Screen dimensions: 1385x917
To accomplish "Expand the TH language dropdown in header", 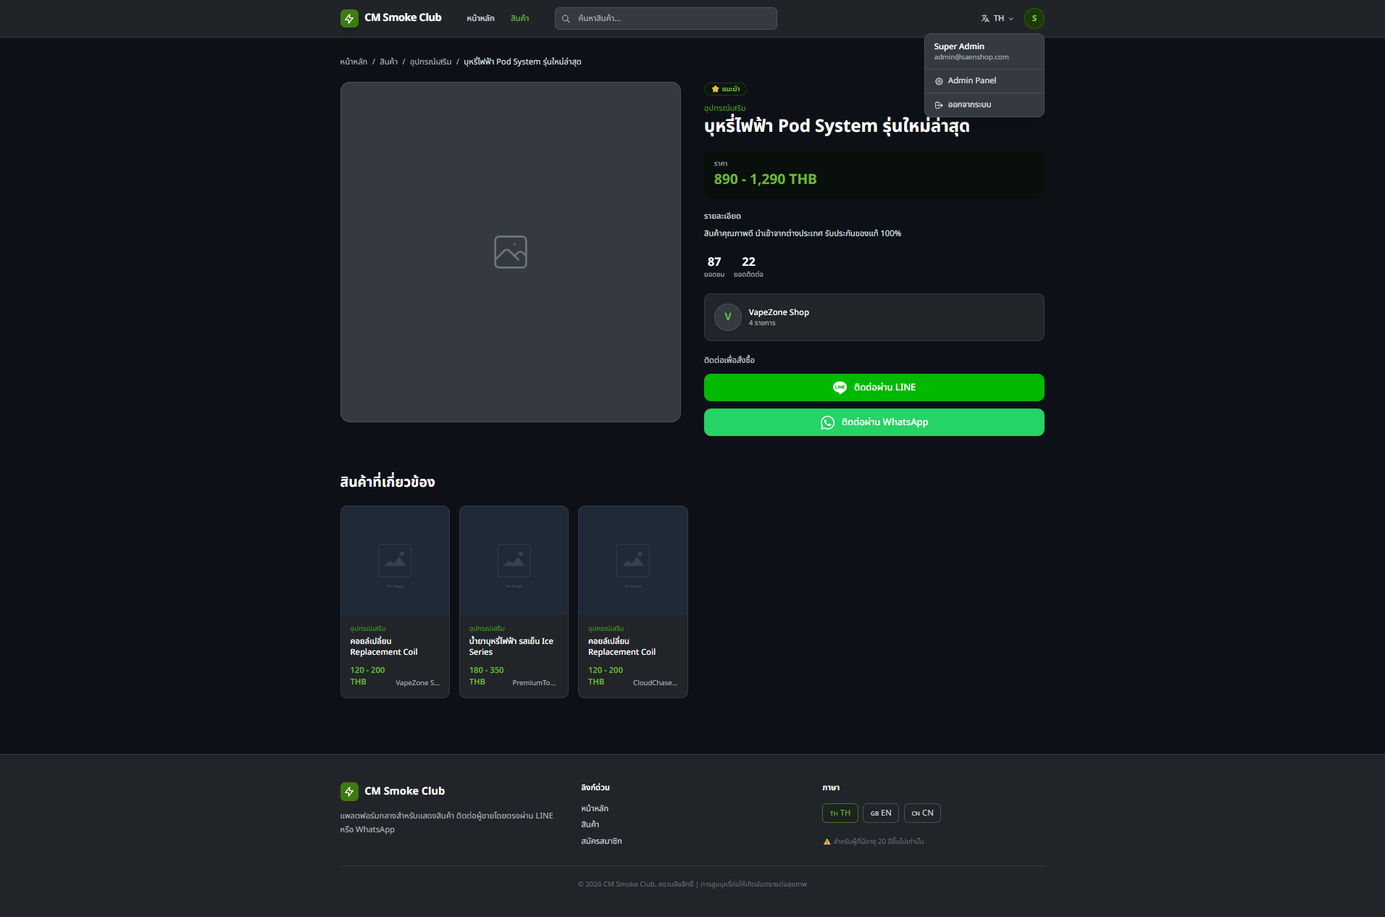I will coord(997,19).
